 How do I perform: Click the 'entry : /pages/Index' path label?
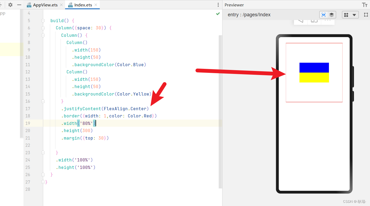click(x=249, y=15)
